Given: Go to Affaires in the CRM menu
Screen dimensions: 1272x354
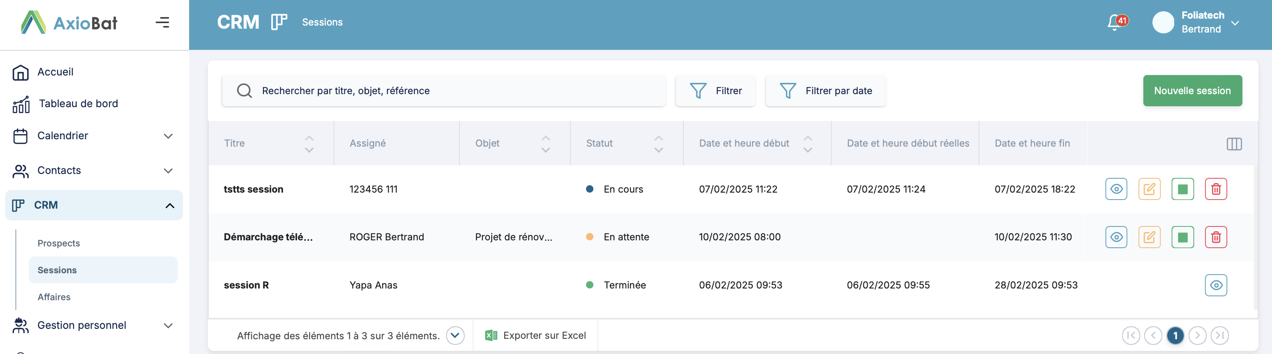Looking at the screenshot, I should click(54, 297).
